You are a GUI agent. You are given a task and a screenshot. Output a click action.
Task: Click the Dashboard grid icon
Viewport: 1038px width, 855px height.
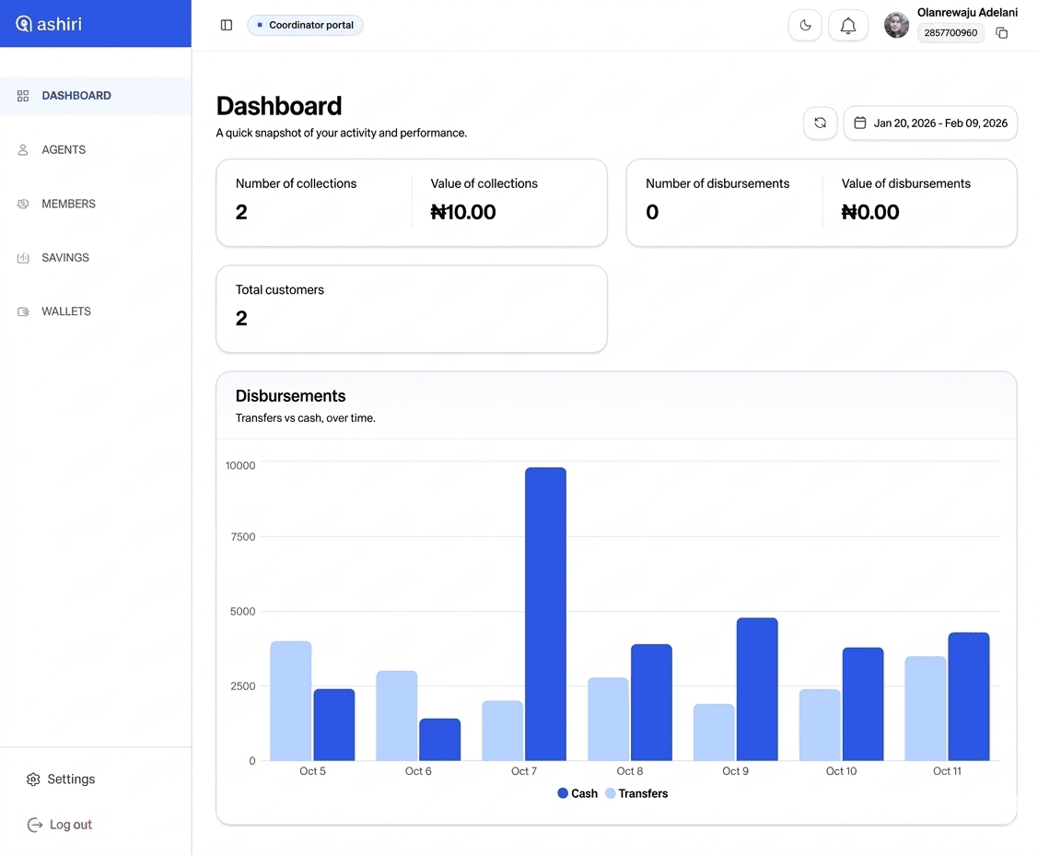[23, 96]
